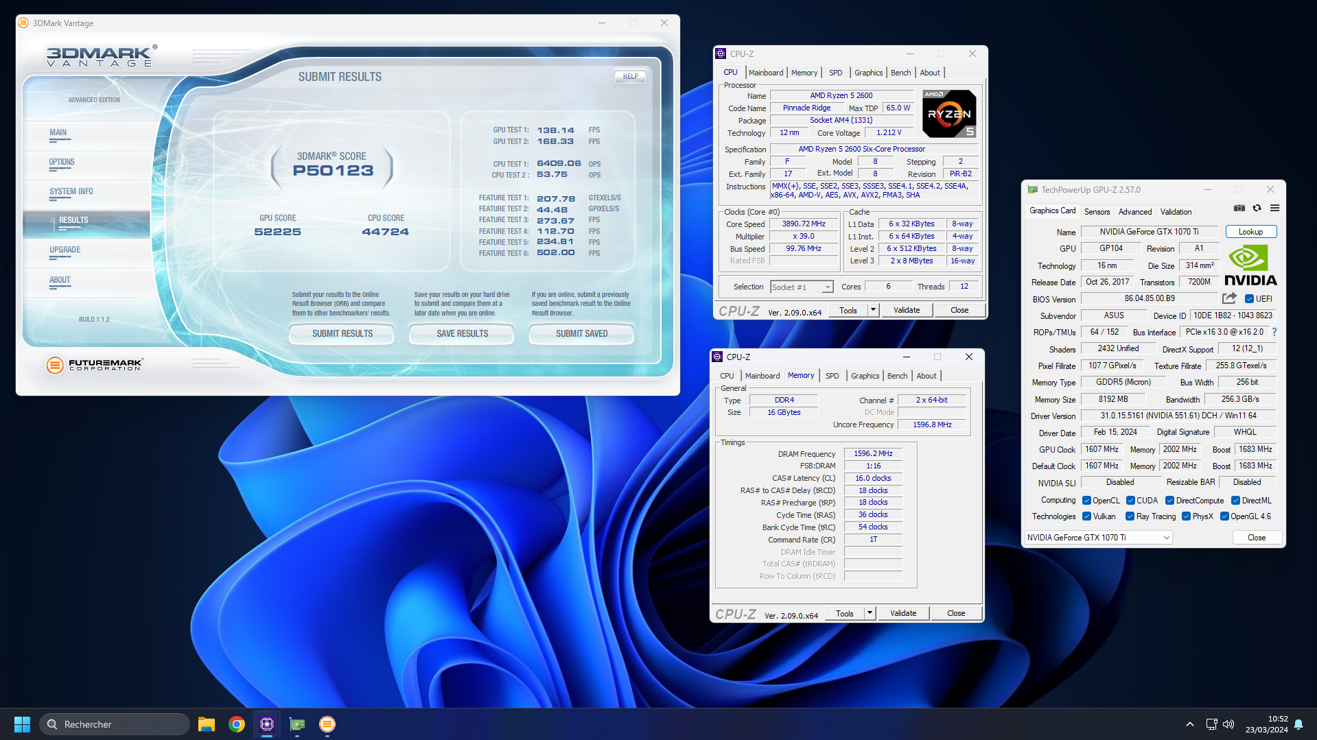Screen dimensions: 1317x740
Task: Switch to Mainboard tab in top CPU-Z
Action: coord(766,73)
